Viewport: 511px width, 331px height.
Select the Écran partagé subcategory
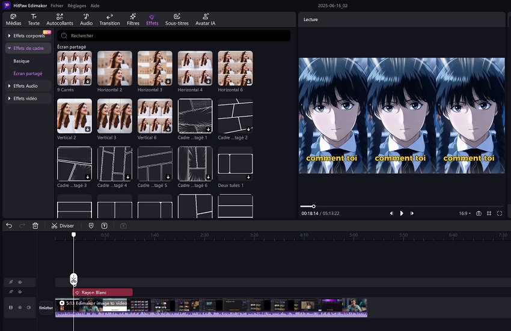coord(28,74)
